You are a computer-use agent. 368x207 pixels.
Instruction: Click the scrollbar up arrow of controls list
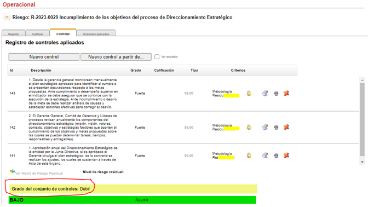click(362, 81)
